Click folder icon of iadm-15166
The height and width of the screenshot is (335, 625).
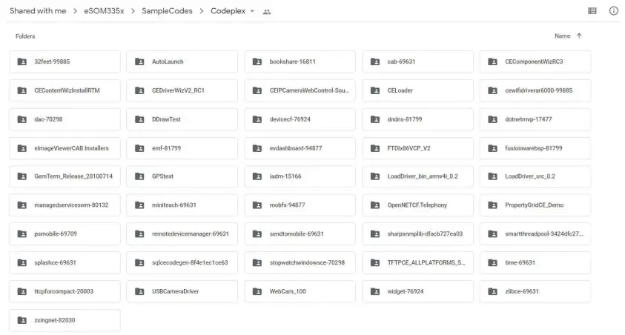click(257, 176)
